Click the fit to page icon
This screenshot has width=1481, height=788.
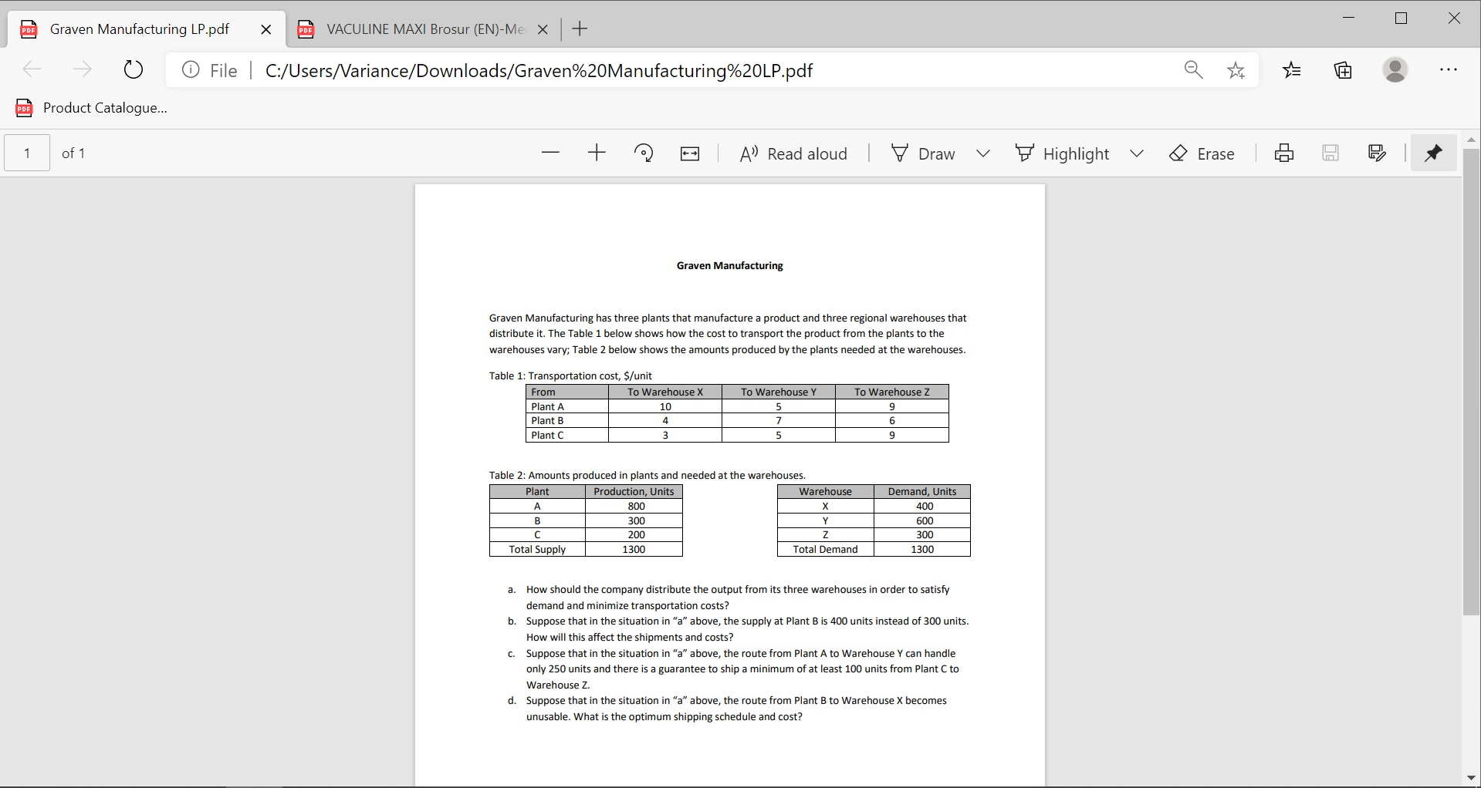[689, 153]
